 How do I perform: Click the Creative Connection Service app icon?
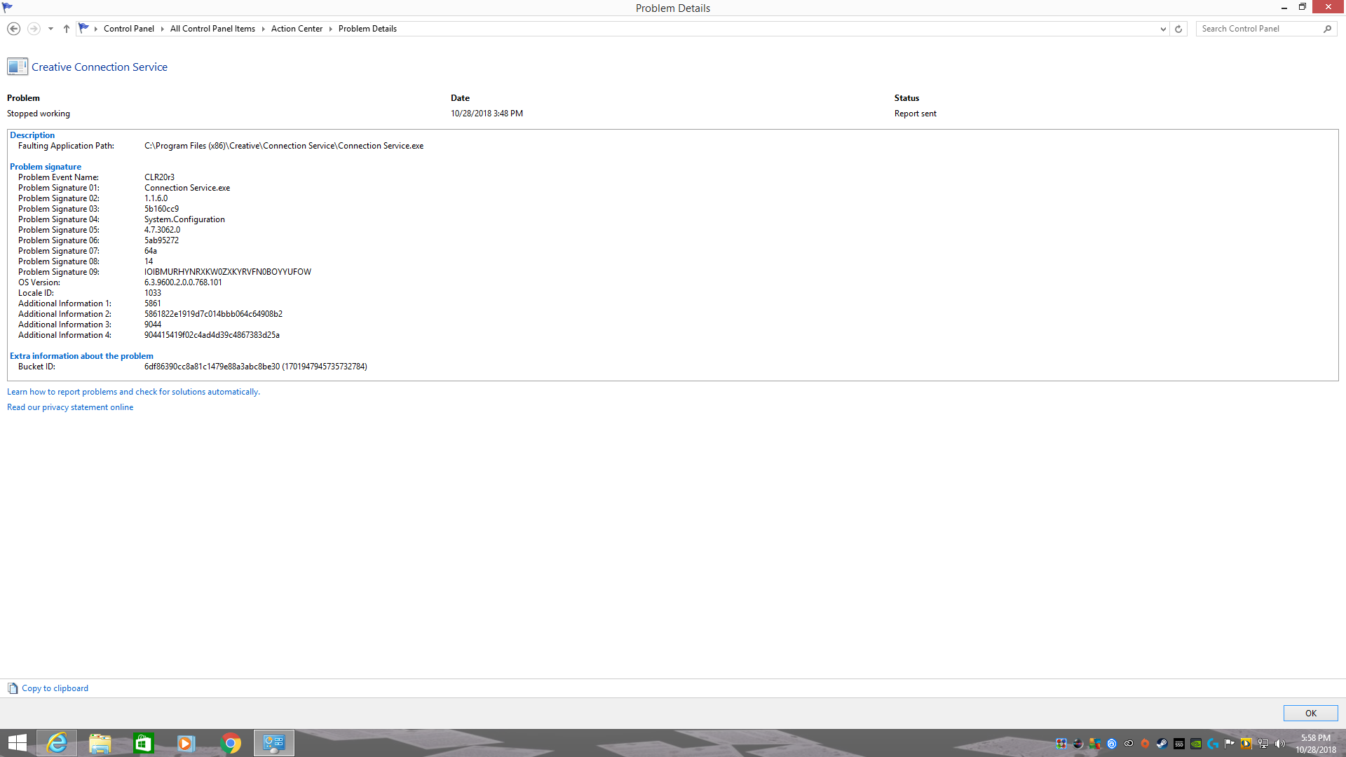click(x=18, y=67)
